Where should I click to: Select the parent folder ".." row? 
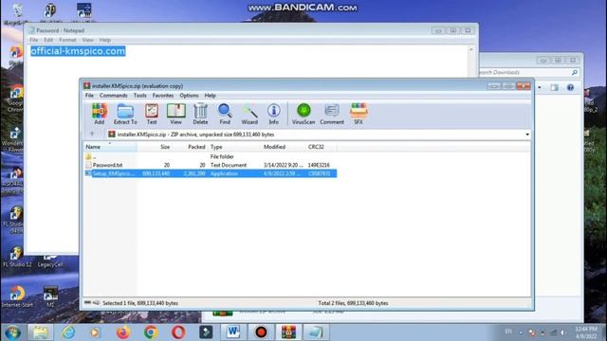point(211,156)
